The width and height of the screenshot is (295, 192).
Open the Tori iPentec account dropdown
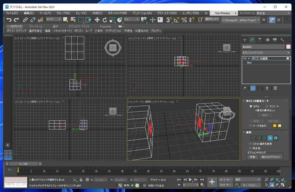pyautogui.click(x=223, y=13)
